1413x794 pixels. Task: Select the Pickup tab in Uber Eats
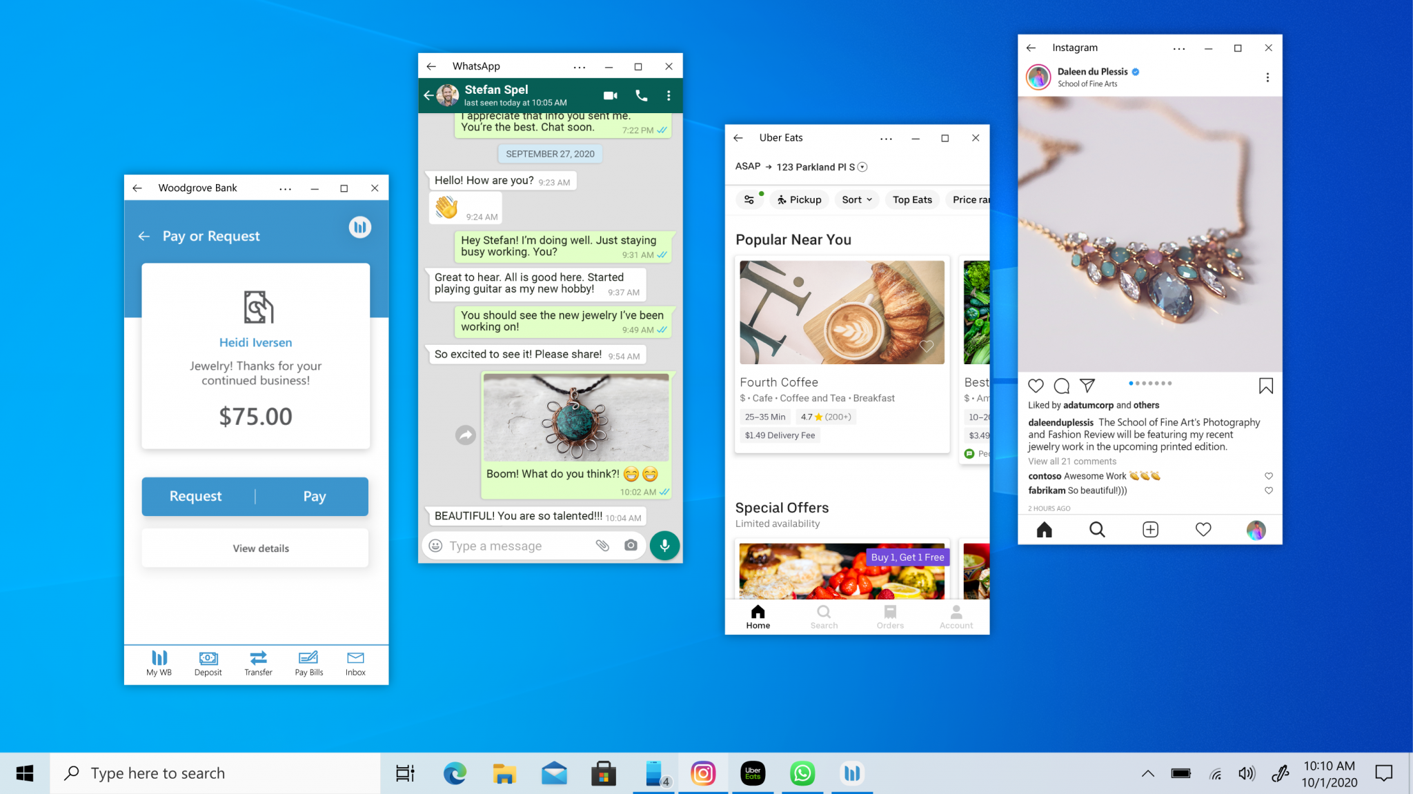(x=799, y=199)
